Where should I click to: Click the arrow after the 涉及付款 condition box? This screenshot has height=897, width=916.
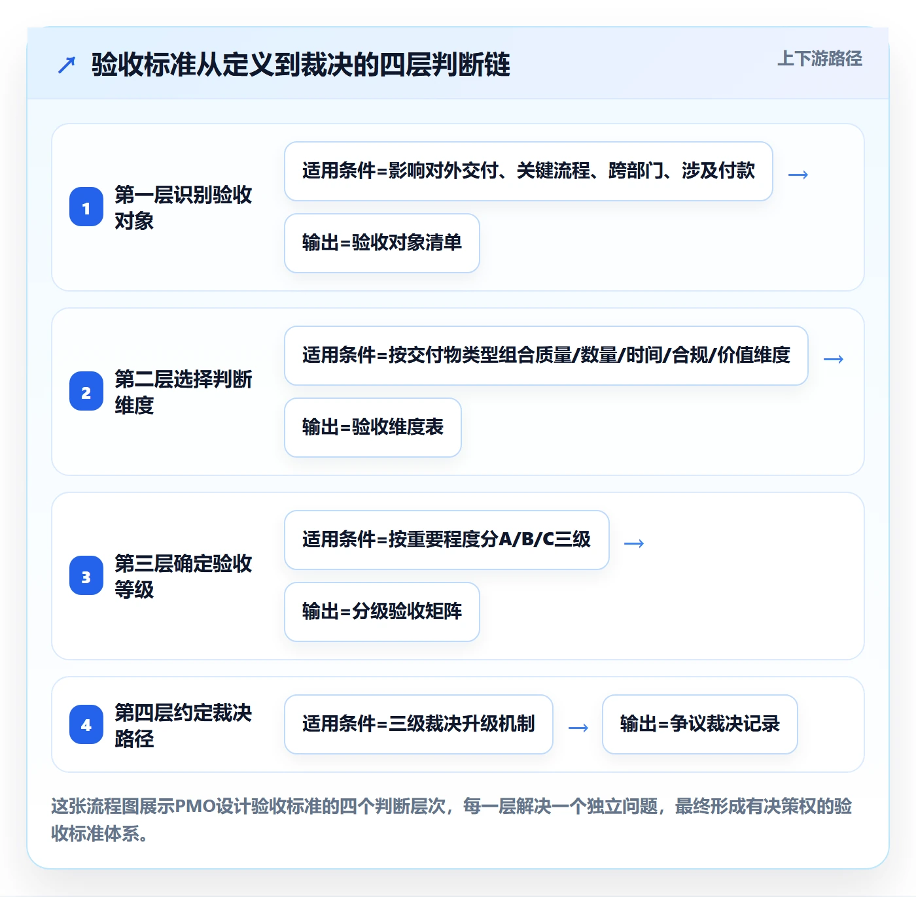(798, 175)
